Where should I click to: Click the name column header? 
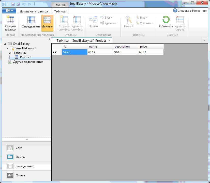tap(100, 47)
